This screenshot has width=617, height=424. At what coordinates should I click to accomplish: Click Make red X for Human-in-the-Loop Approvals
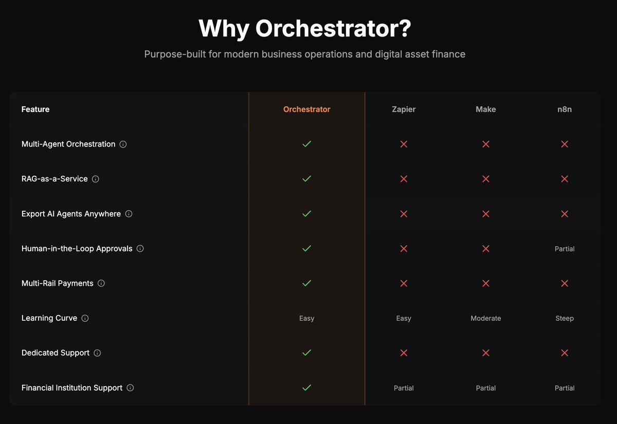pos(485,249)
